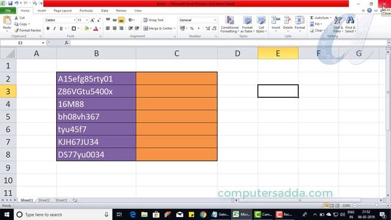Click the Middle Align icon

[x=114, y=20]
